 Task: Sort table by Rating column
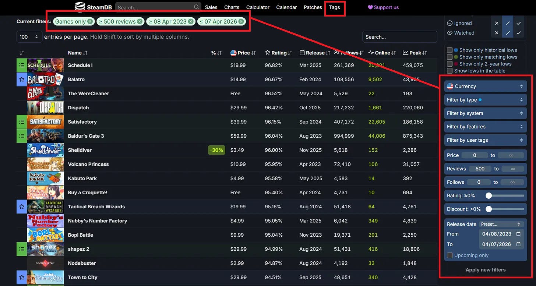pos(279,53)
